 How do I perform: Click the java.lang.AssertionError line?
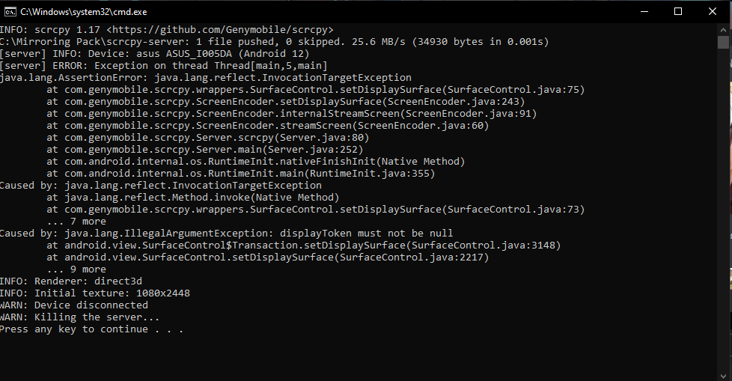click(x=206, y=77)
